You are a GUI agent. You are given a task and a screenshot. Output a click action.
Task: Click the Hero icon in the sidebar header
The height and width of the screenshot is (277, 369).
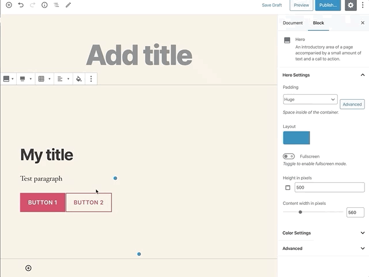pos(287,40)
